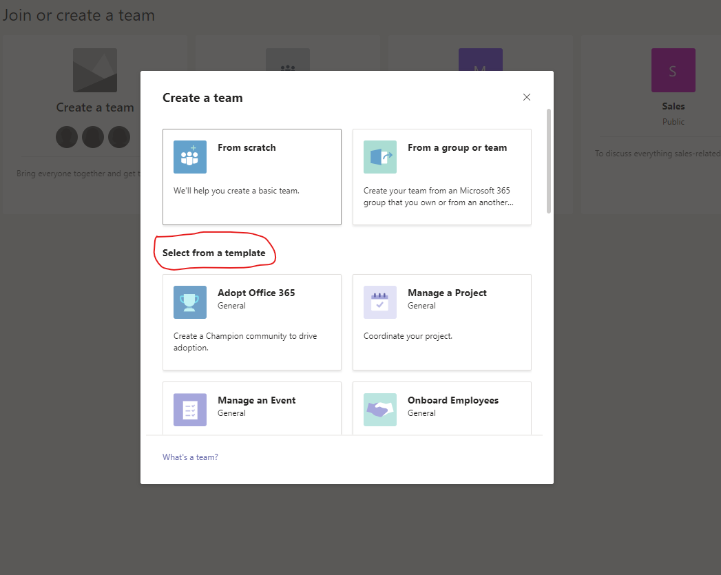Click the General label under Onboard Employees
The image size is (721, 575).
point(421,413)
